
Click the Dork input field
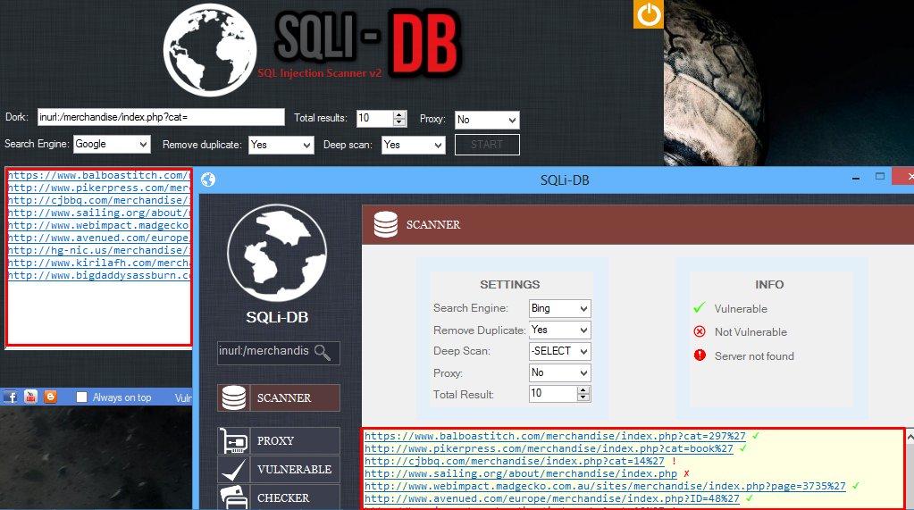(161, 118)
